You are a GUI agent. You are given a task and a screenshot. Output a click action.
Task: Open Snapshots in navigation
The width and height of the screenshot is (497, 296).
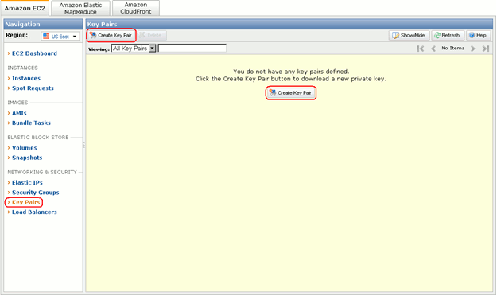(27, 158)
